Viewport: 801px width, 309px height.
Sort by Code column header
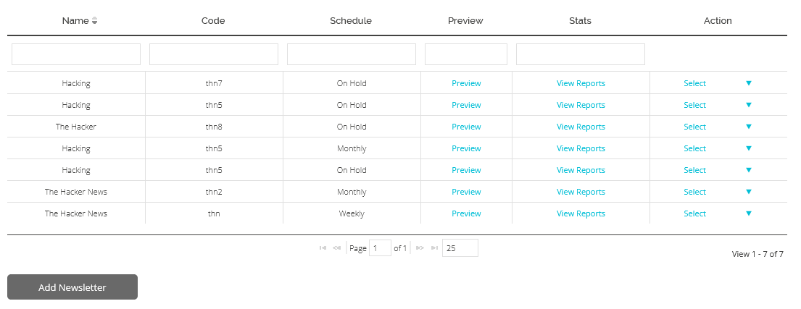pos(213,21)
